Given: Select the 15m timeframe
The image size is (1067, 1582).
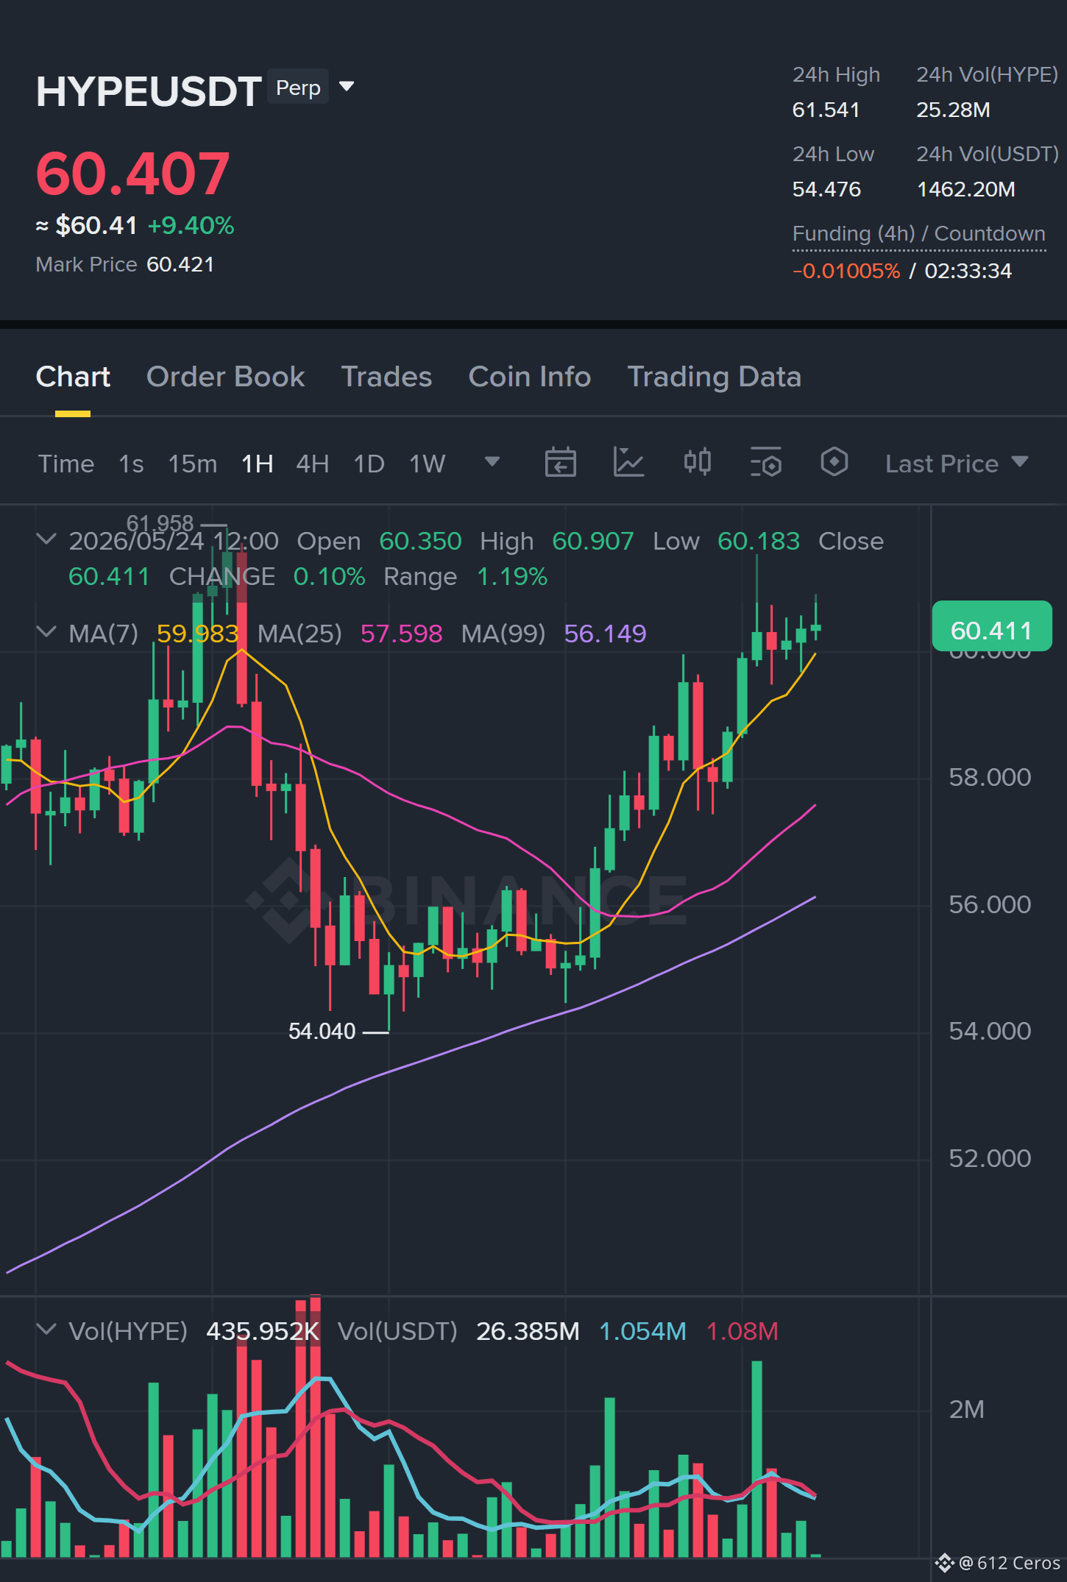Looking at the screenshot, I should pyautogui.click(x=192, y=464).
